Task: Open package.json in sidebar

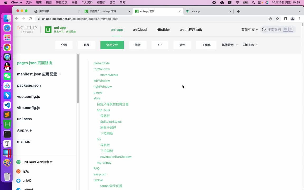Action: click(x=29, y=85)
